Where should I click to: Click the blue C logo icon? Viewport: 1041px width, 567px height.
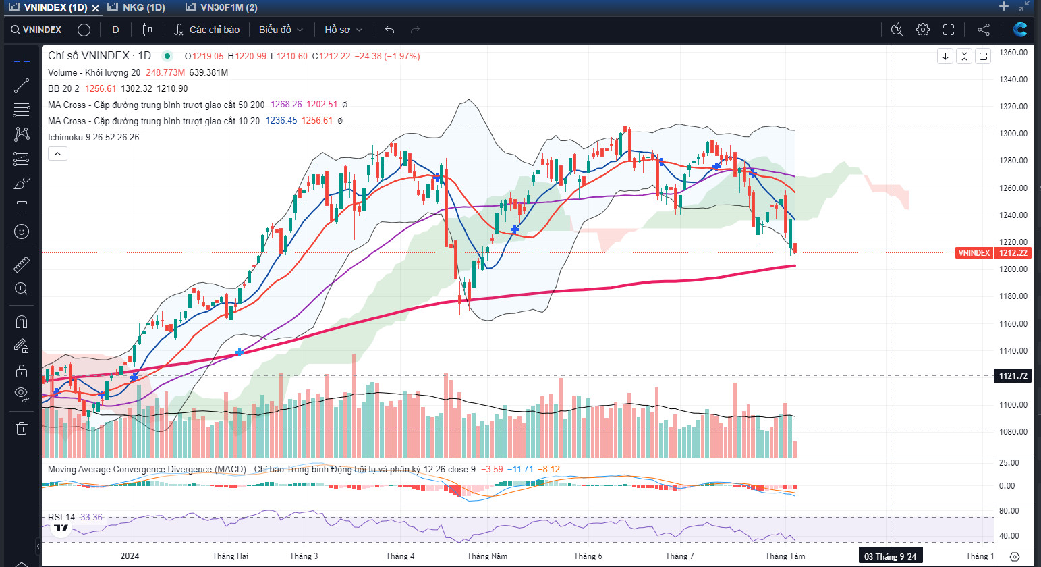coord(1020,29)
